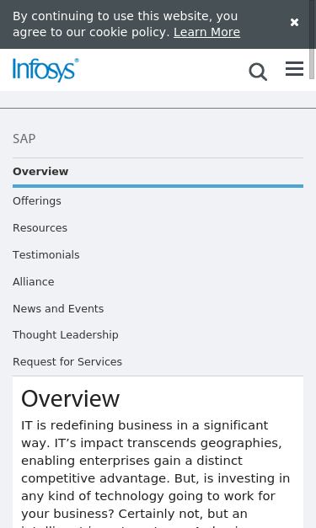
Task: Go to the Offerings section
Action: point(37,201)
